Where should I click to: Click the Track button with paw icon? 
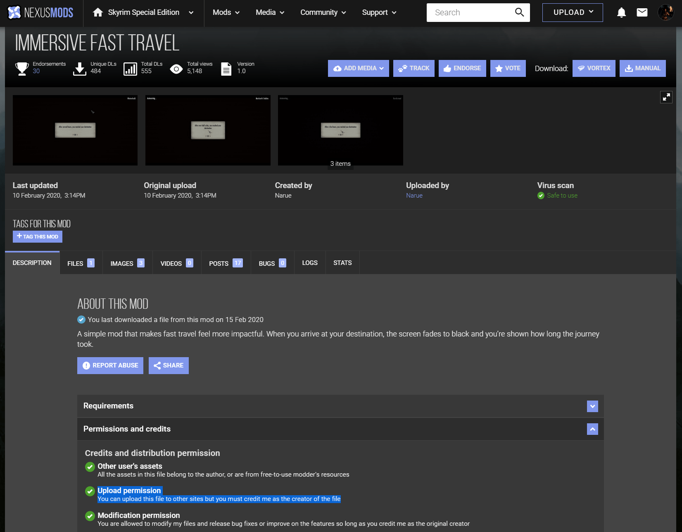click(413, 68)
